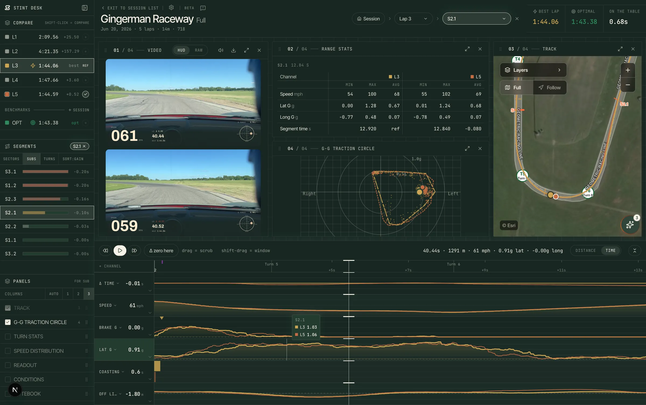Click the zero here button
646x405 pixels.
pyautogui.click(x=161, y=250)
